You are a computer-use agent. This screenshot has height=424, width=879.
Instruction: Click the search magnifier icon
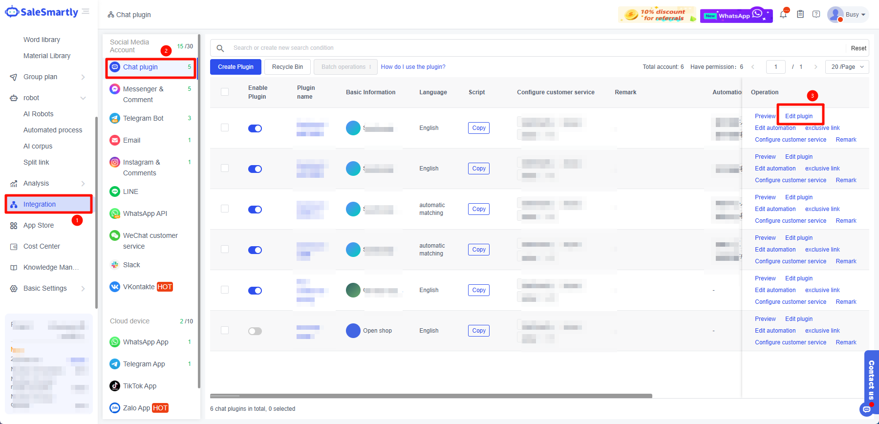(x=220, y=48)
